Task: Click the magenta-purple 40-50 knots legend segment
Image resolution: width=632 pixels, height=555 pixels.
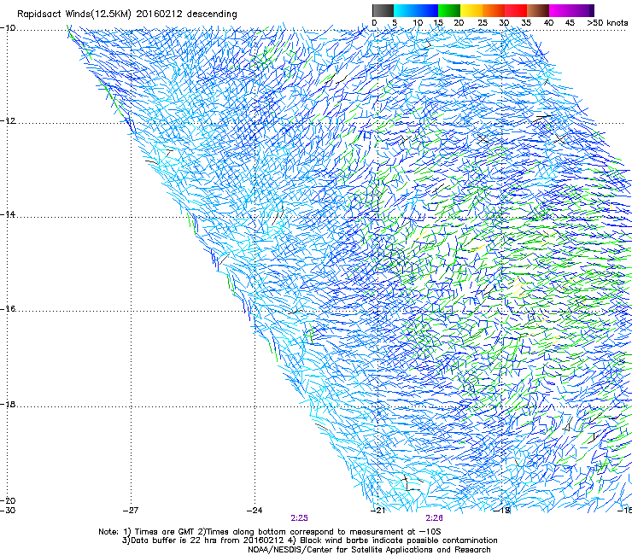Action: click(571, 10)
